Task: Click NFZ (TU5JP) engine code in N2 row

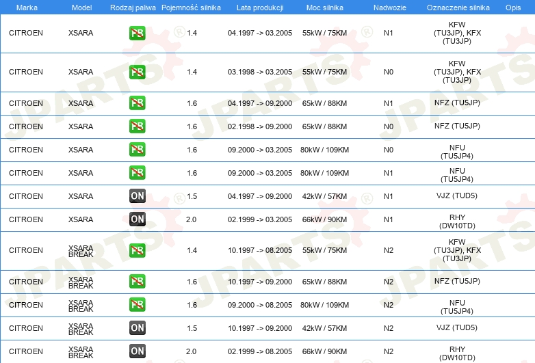Action: (457, 281)
